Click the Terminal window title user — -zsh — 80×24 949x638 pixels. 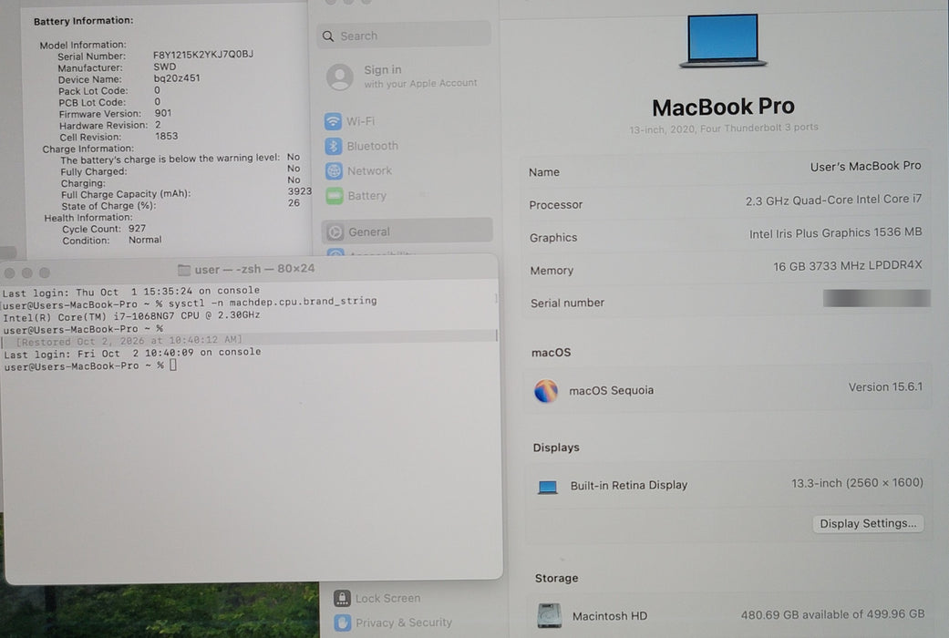click(x=254, y=269)
